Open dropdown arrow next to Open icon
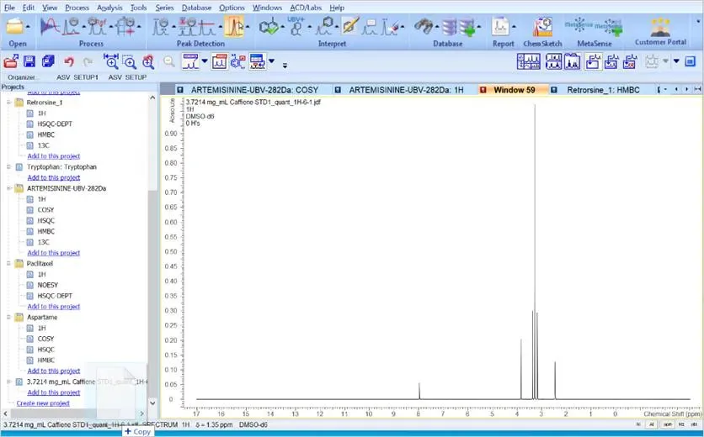This screenshot has width=704, height=437. click(29, 27)
